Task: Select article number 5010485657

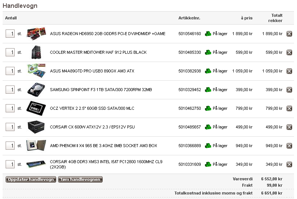Action: click(190, 127)
